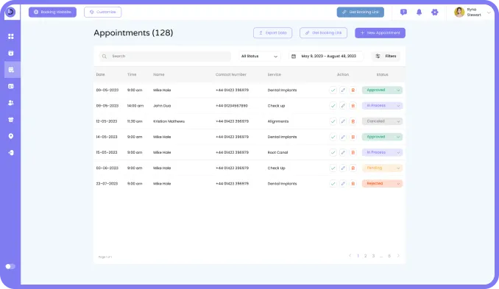499x289 pixels.
Task: Switch the toggle at the sidebar bottom
Action: [10, 266]
